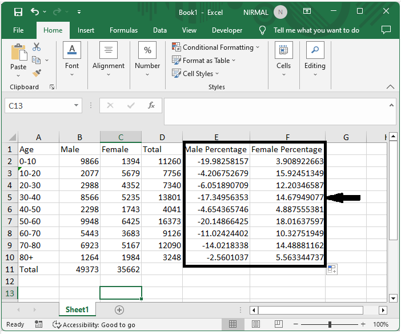The image size is (401, 334).
Task: Click the Insert Function fx icon
Action: [151, 106]
